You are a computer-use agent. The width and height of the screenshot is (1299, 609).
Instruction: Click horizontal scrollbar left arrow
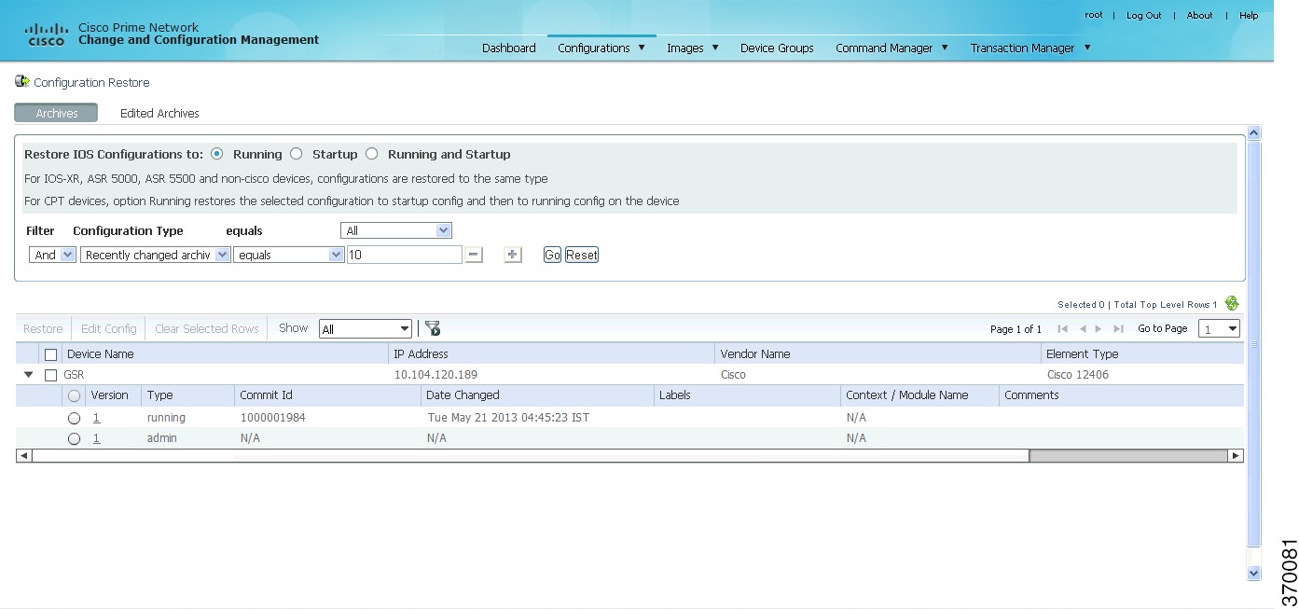pos(23,456)
